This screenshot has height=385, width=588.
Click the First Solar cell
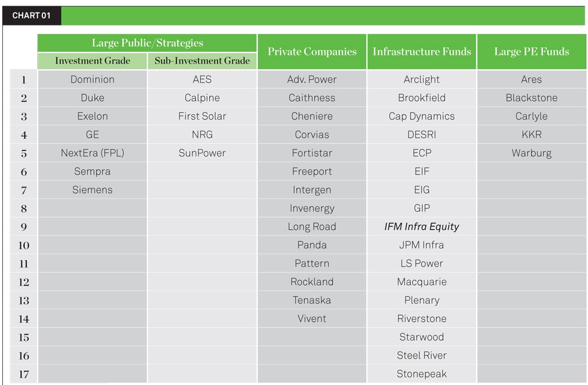point(202,116)
